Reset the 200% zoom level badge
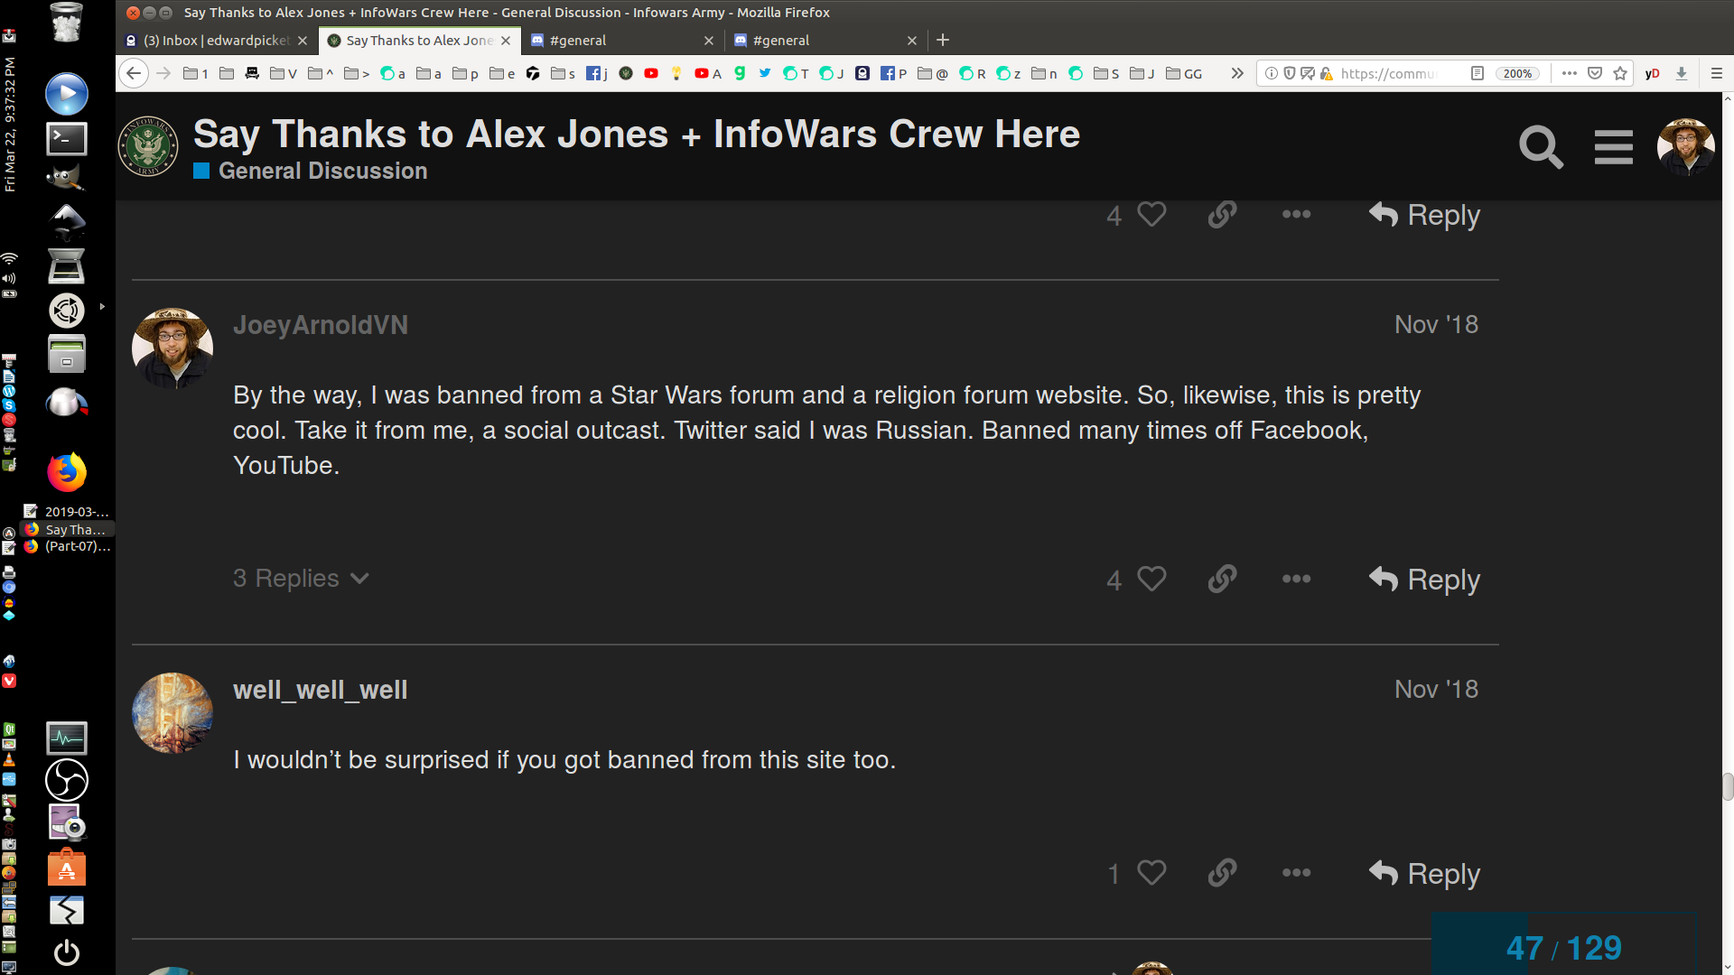This screenshot has height=975, width=1734. pos(1517,73)
